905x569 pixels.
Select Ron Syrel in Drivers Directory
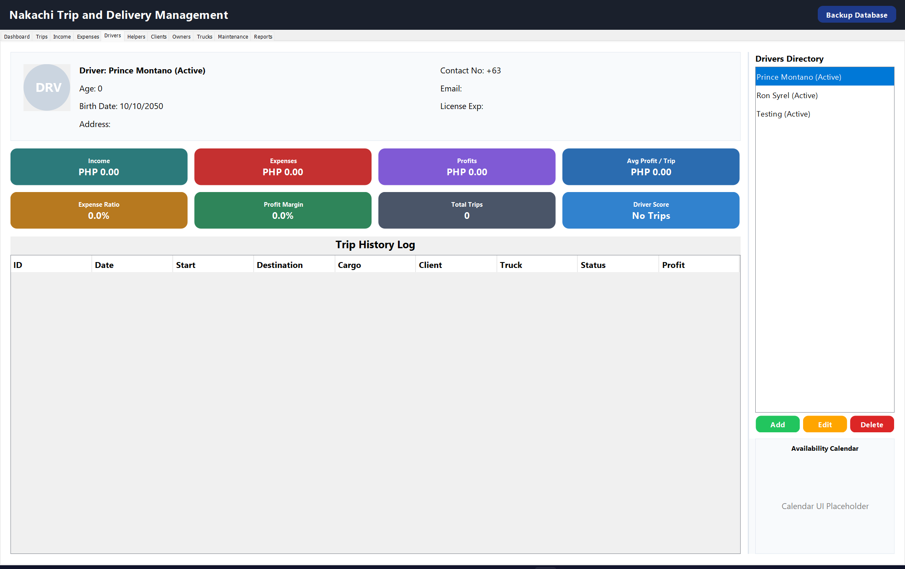[824, 95]
